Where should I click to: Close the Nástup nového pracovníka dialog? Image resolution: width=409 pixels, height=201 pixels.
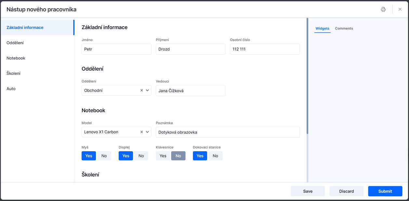(x=400, y=9)
